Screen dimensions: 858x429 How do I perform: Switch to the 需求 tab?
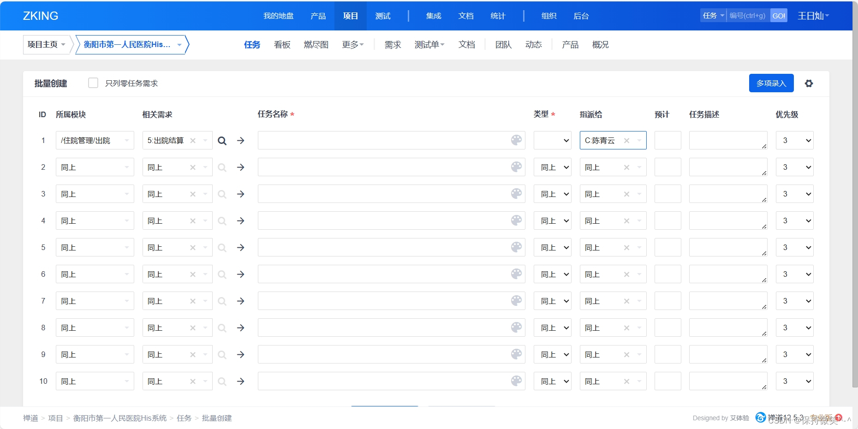tap(393, 45)
